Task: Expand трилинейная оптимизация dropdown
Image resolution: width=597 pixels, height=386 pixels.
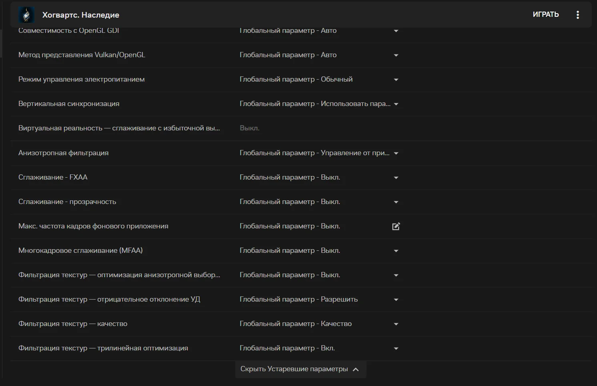Action: coord(396,348)
